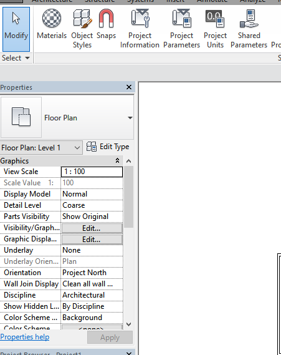Click the Wall Join Display value
281x355 pixels.
click(92, 284)
